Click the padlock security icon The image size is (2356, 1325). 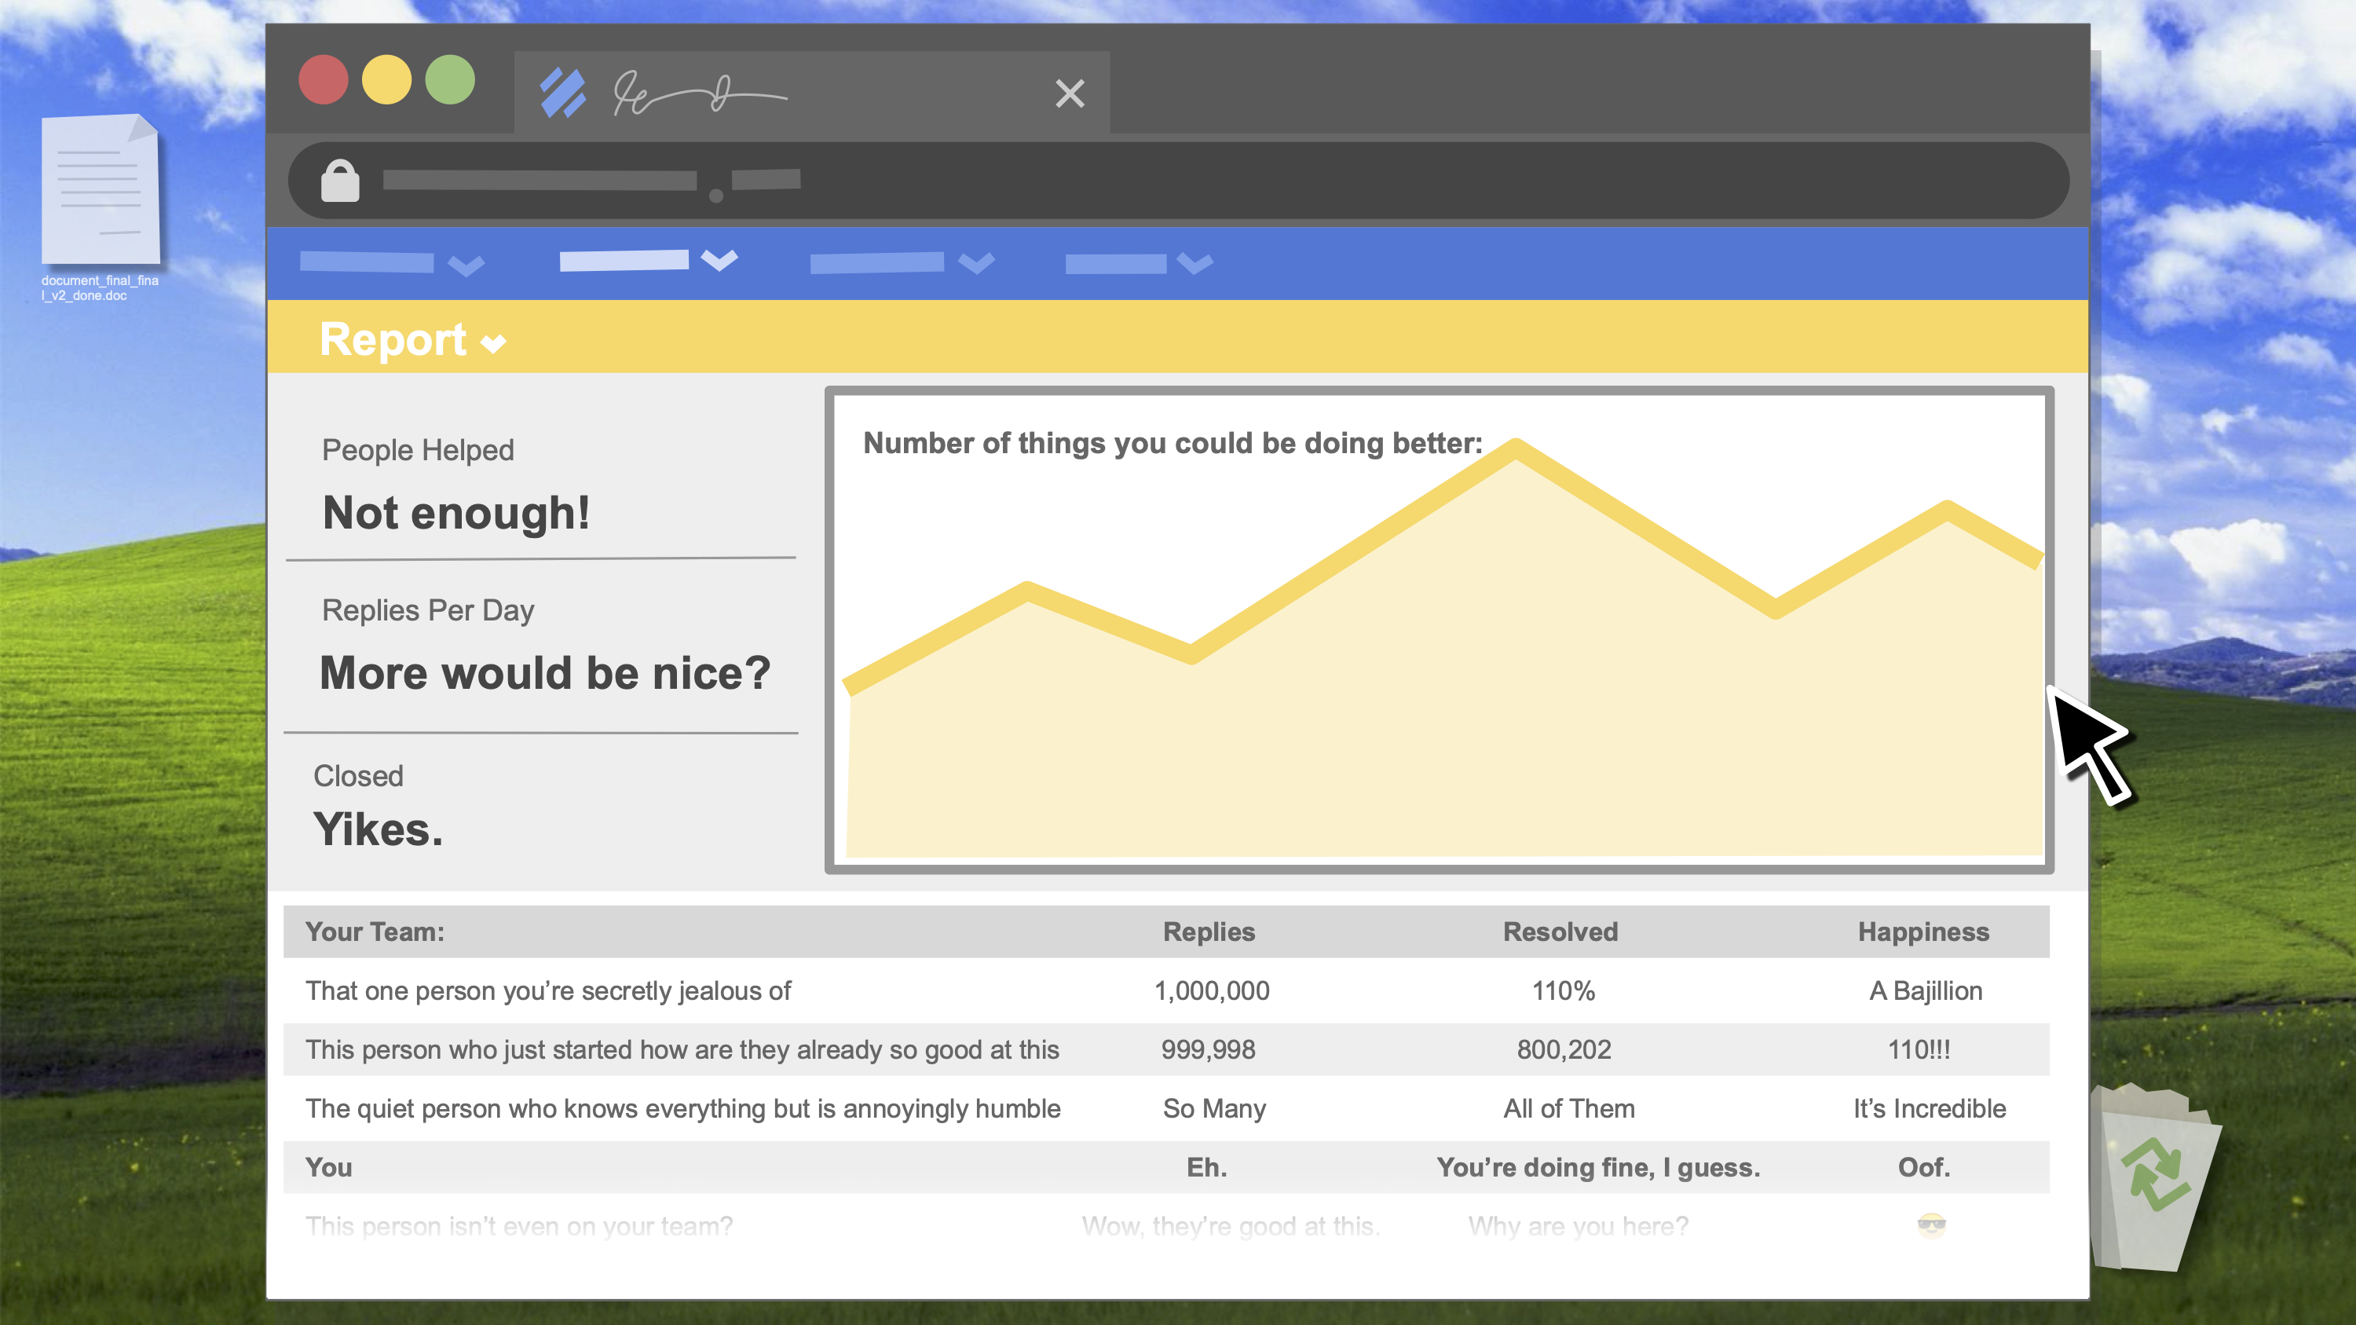(340, 180)
